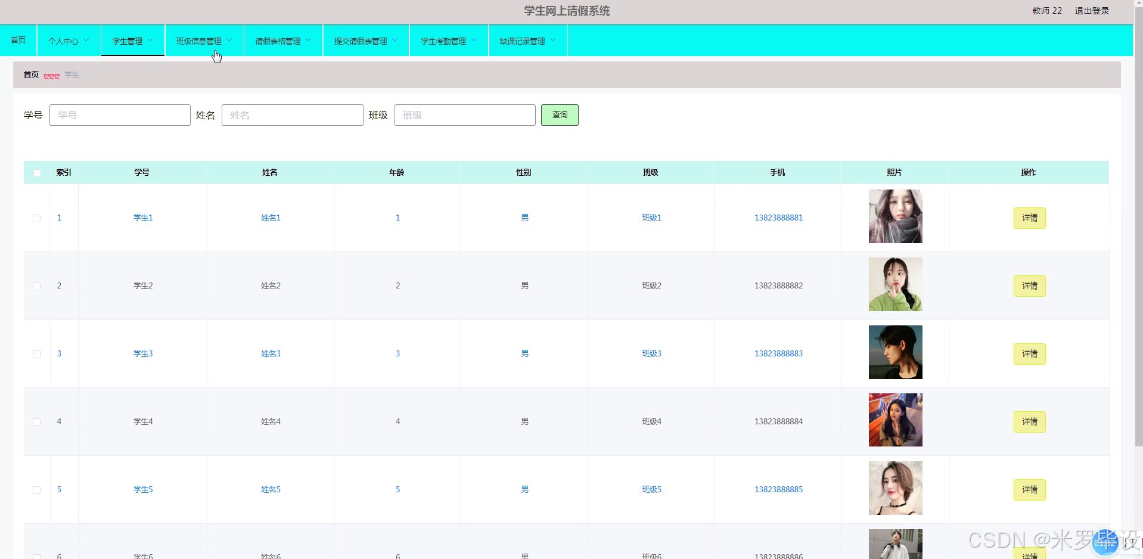Expand the chevron beside 班级信息管理
The image size is (1143, 559).
(x=229, y=41)
